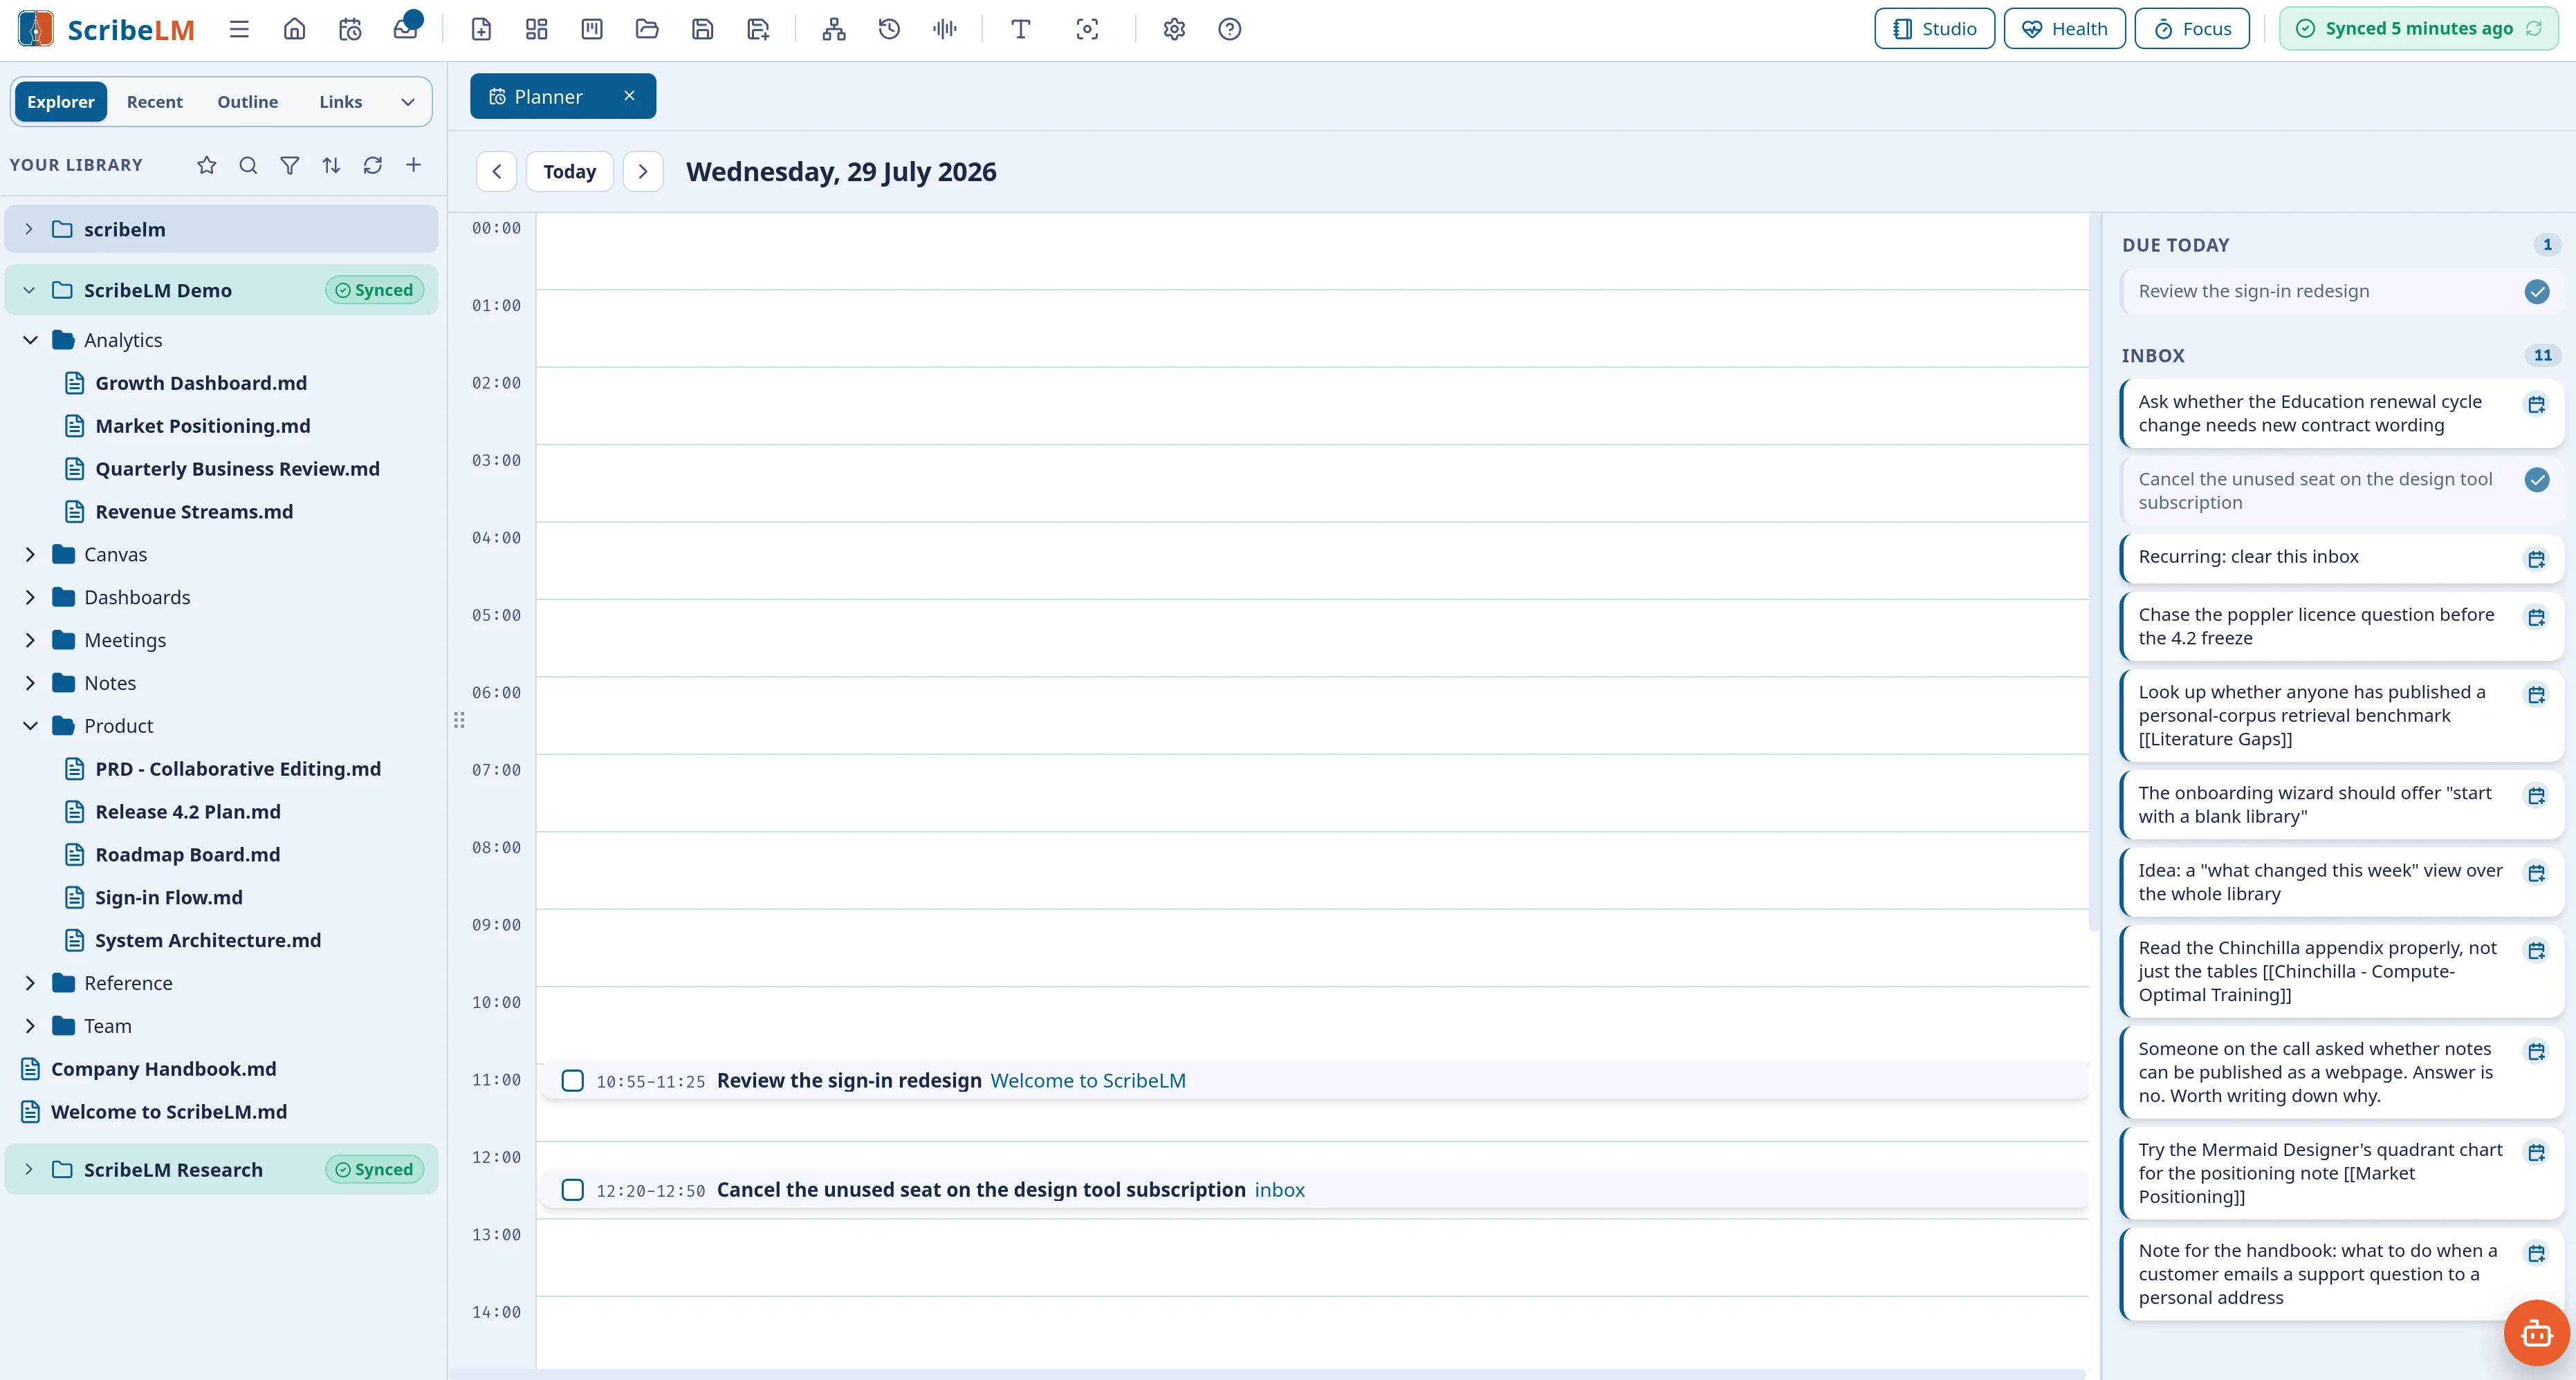Open the version history clock icon
This screenshot has width=2576, height=1380.
[889, 29]
